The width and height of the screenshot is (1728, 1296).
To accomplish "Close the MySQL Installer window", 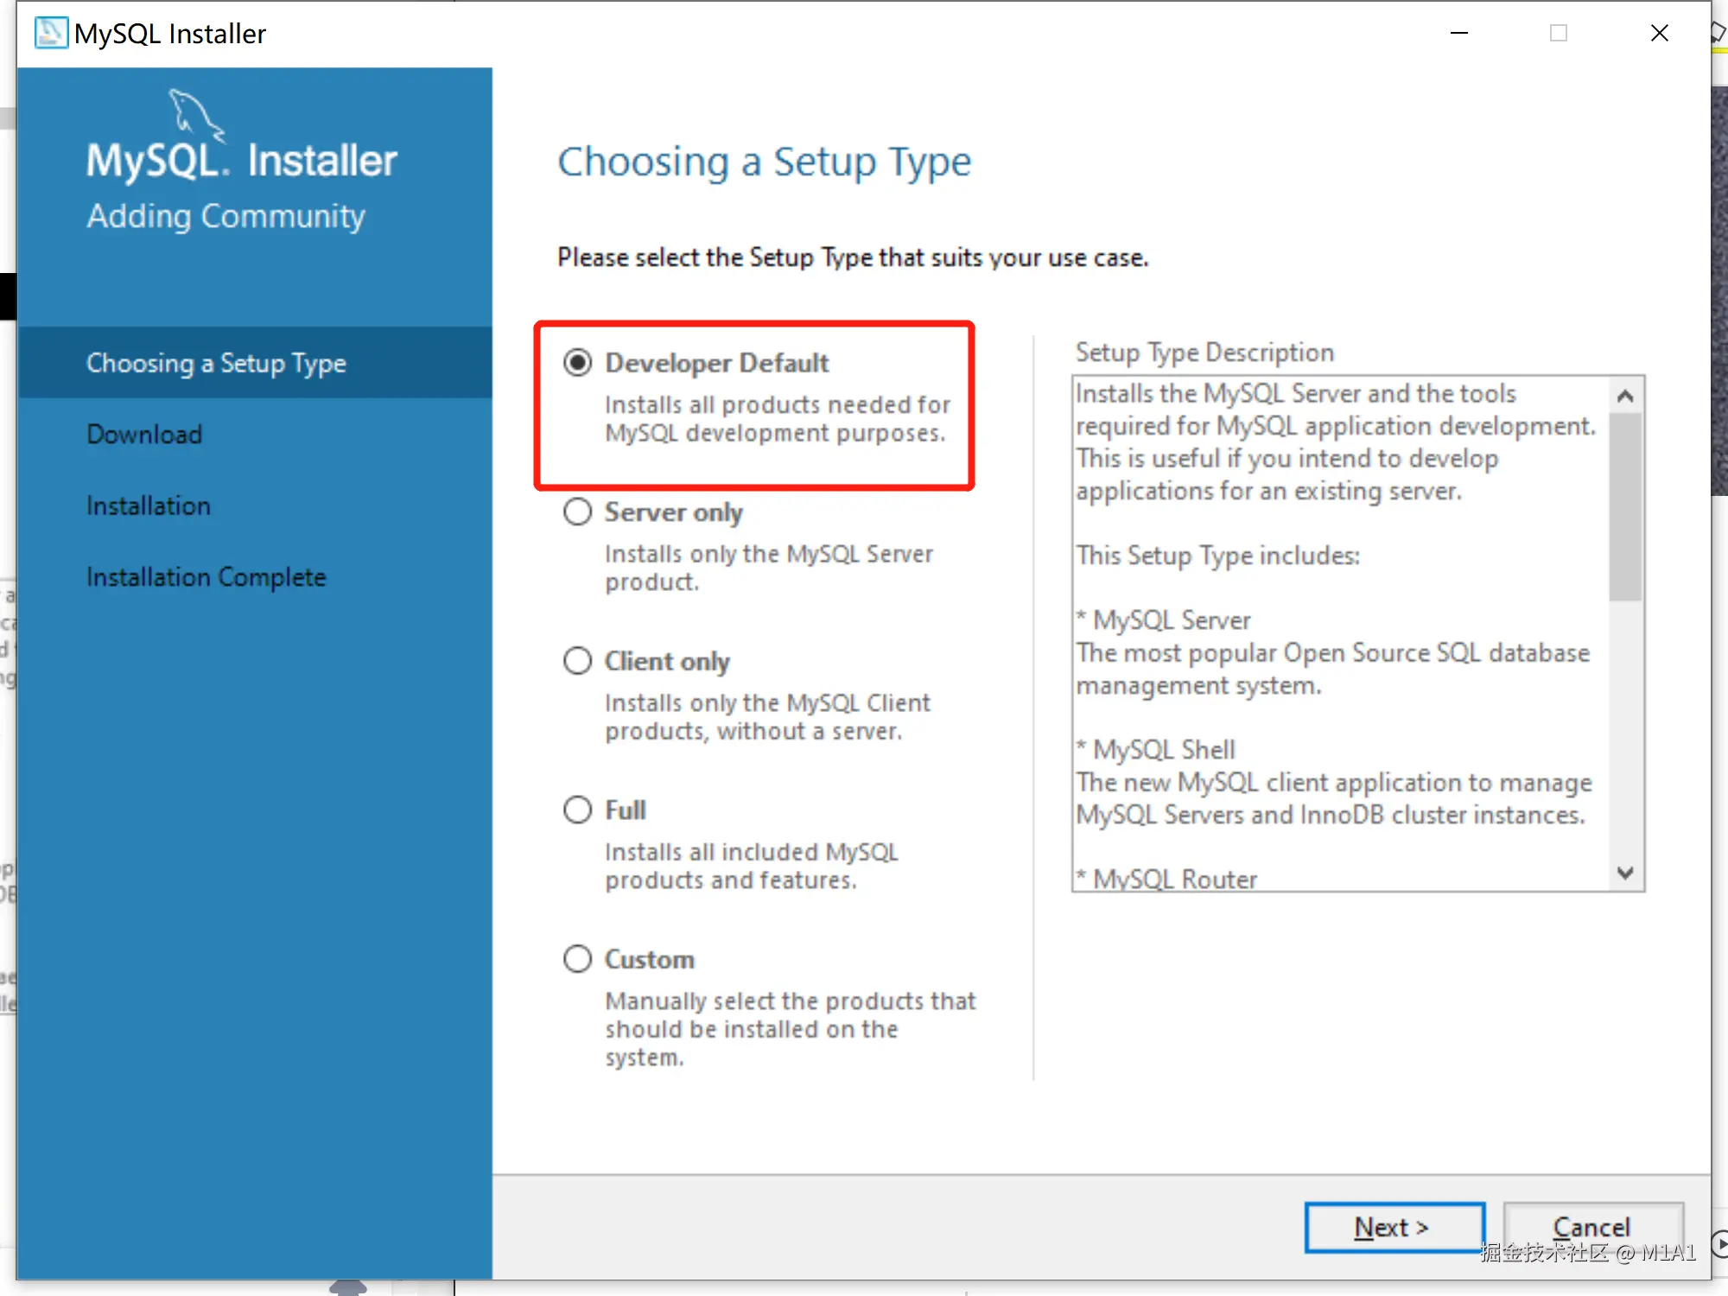I will [1659, 34].
